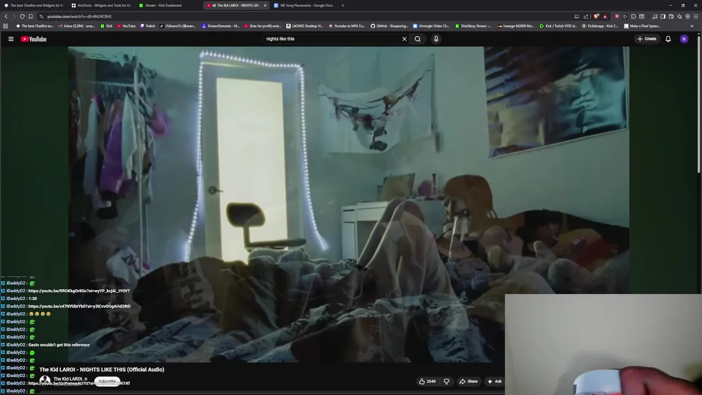This screenshot has width=702, height=395.
Task: Open chat link youtu.be/x47NYUbtYb0
Action: tap(79, 306)
